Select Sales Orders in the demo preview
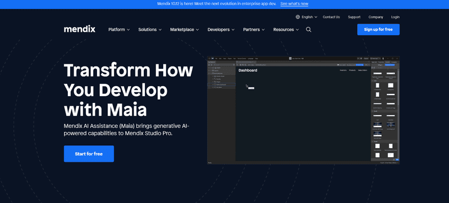Image resolution: width=449 pixels, height=203 pixels. (x=363, y=70)
